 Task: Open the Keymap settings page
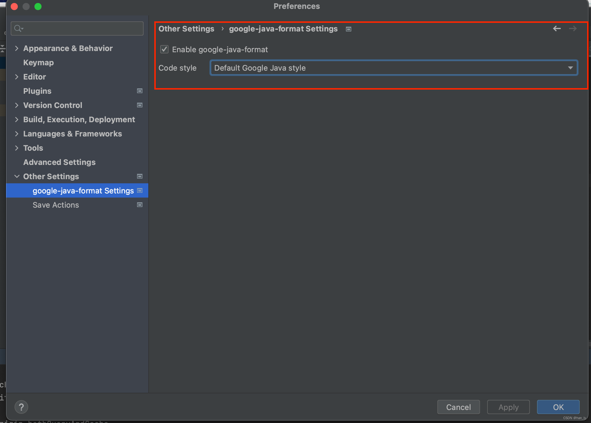point(39,63)
